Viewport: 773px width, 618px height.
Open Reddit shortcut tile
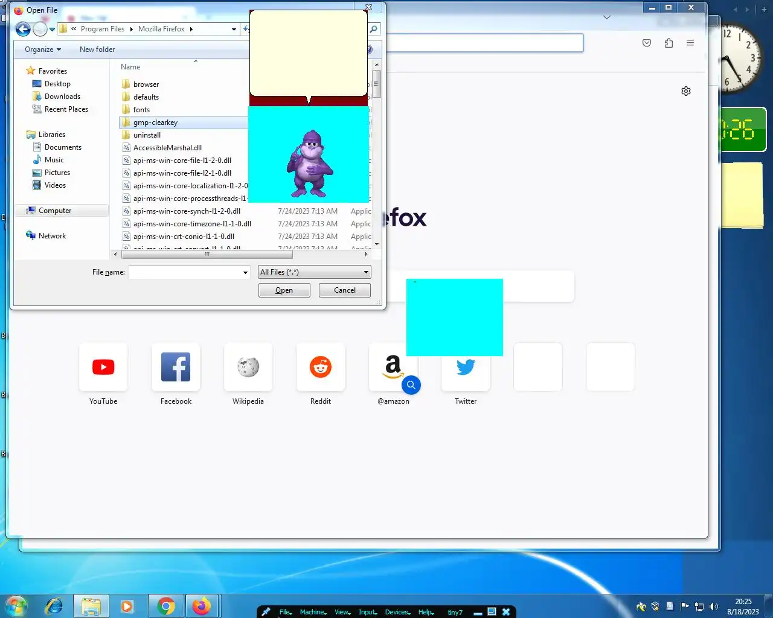point(321,367)
